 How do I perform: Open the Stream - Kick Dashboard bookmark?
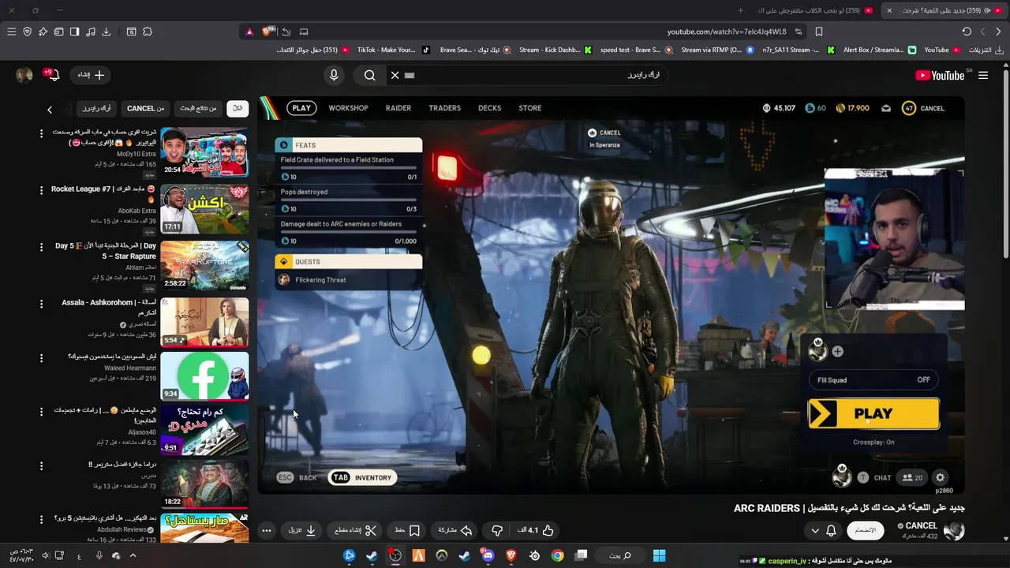(555, 50)
